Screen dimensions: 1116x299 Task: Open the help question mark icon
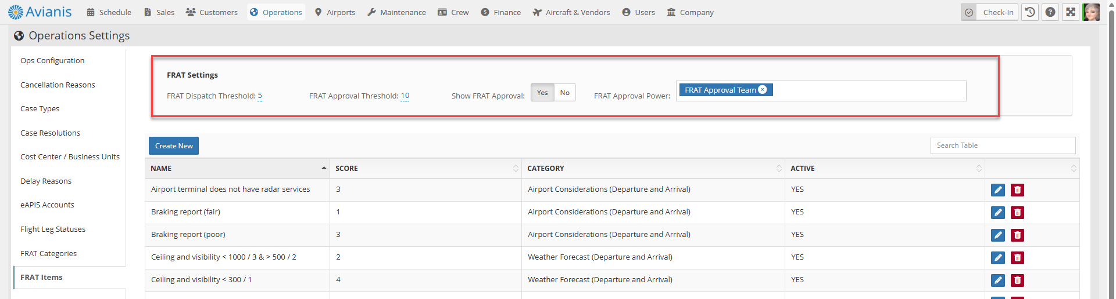click(1050, 12)
